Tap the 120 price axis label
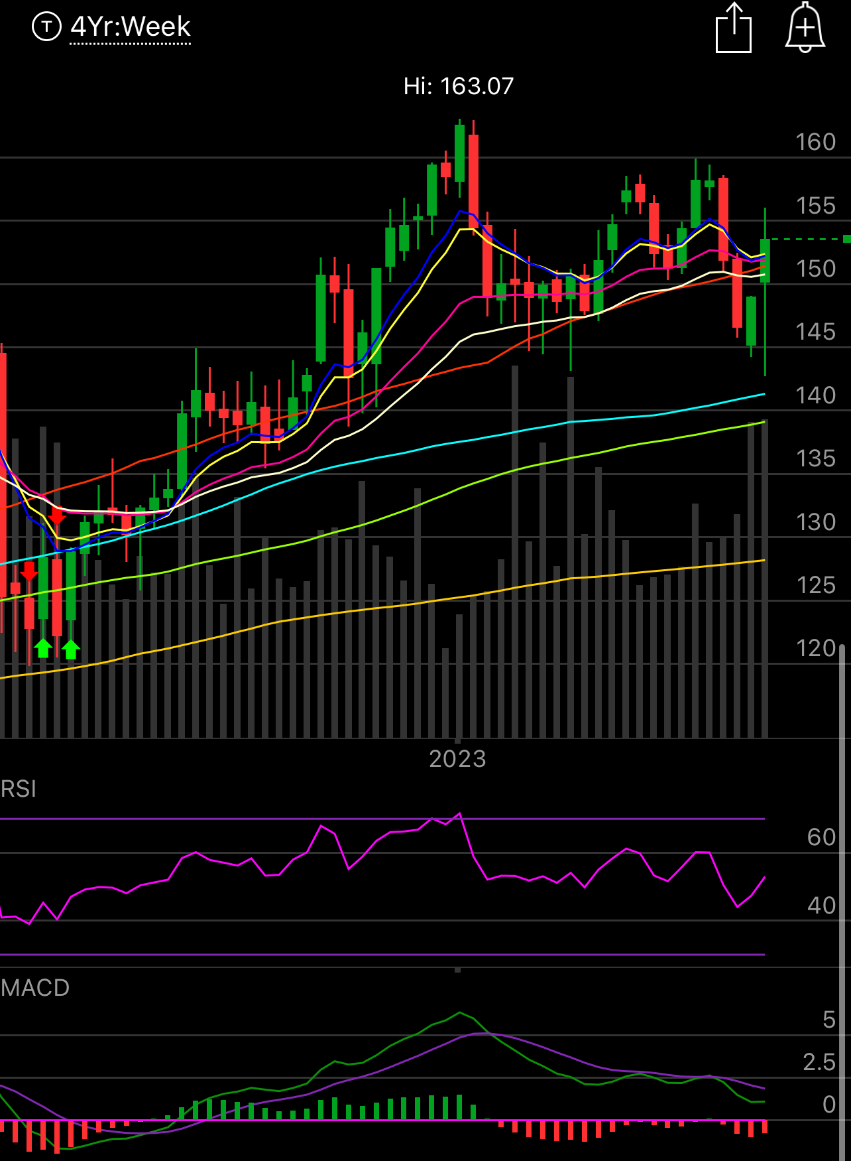The height and width of the screenshot is (1161, 851). click(x=815, y=648)
